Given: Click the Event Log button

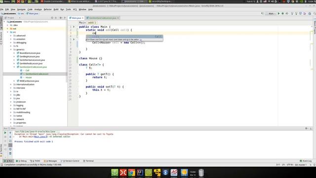Looking at the screenshot, I should [306, 161].
